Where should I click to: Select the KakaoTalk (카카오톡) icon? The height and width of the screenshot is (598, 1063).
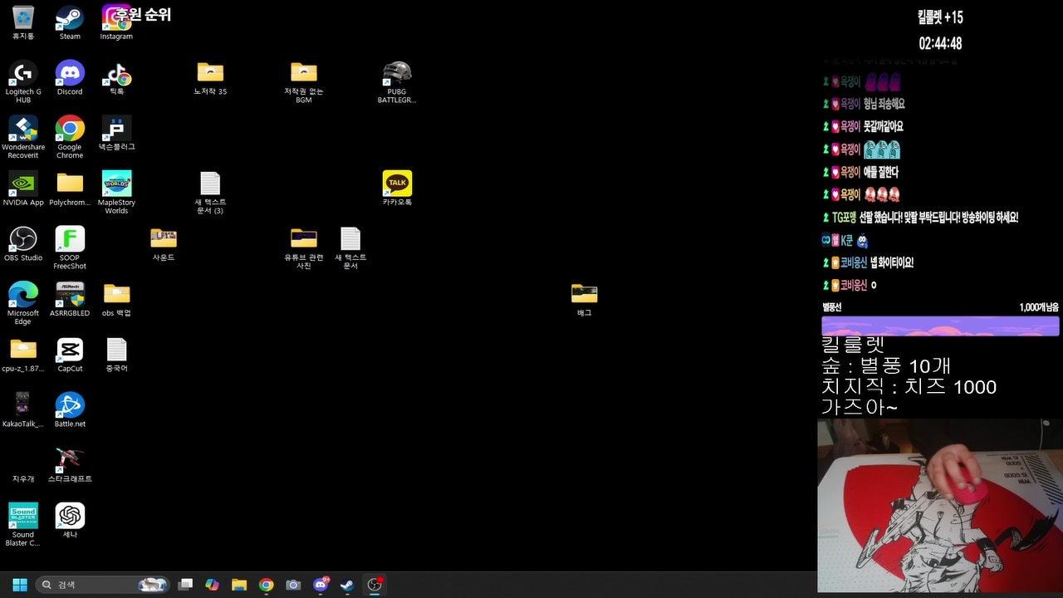coord(397,189)
